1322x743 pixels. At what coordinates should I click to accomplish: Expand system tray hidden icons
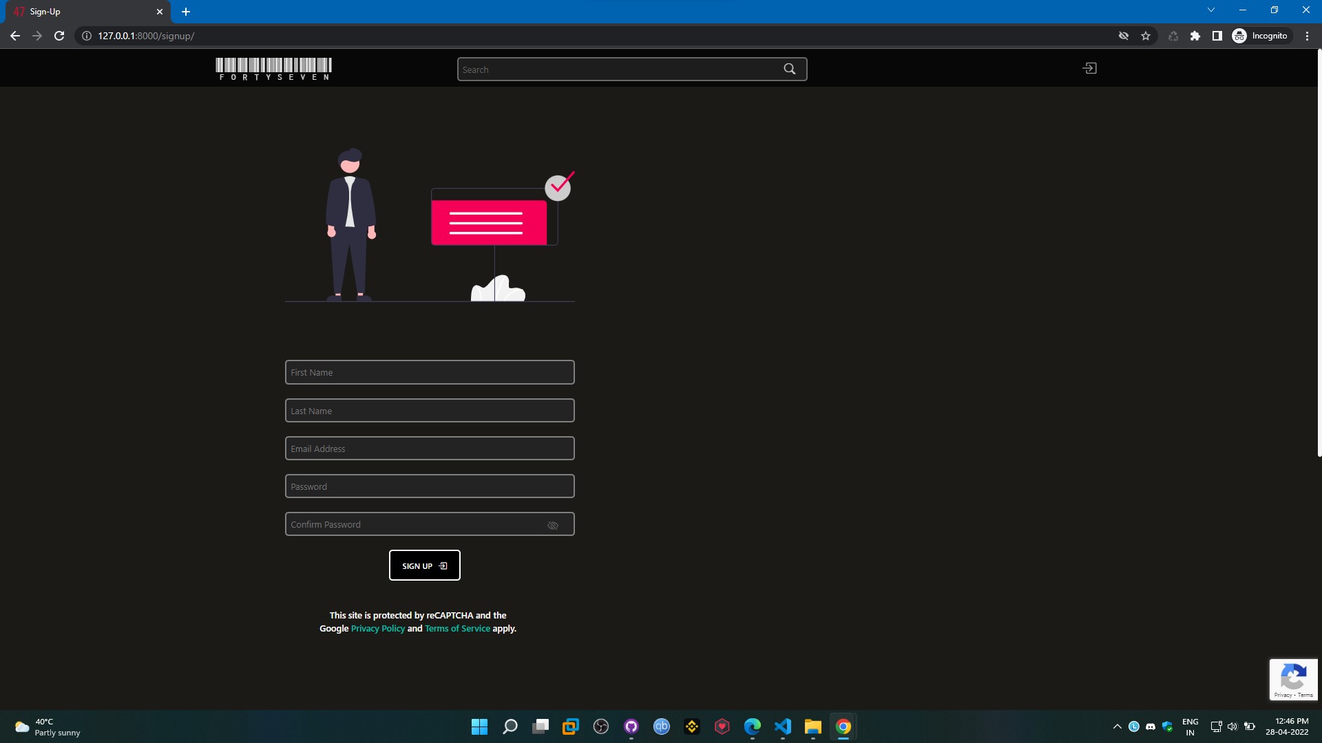(1117, 726)
